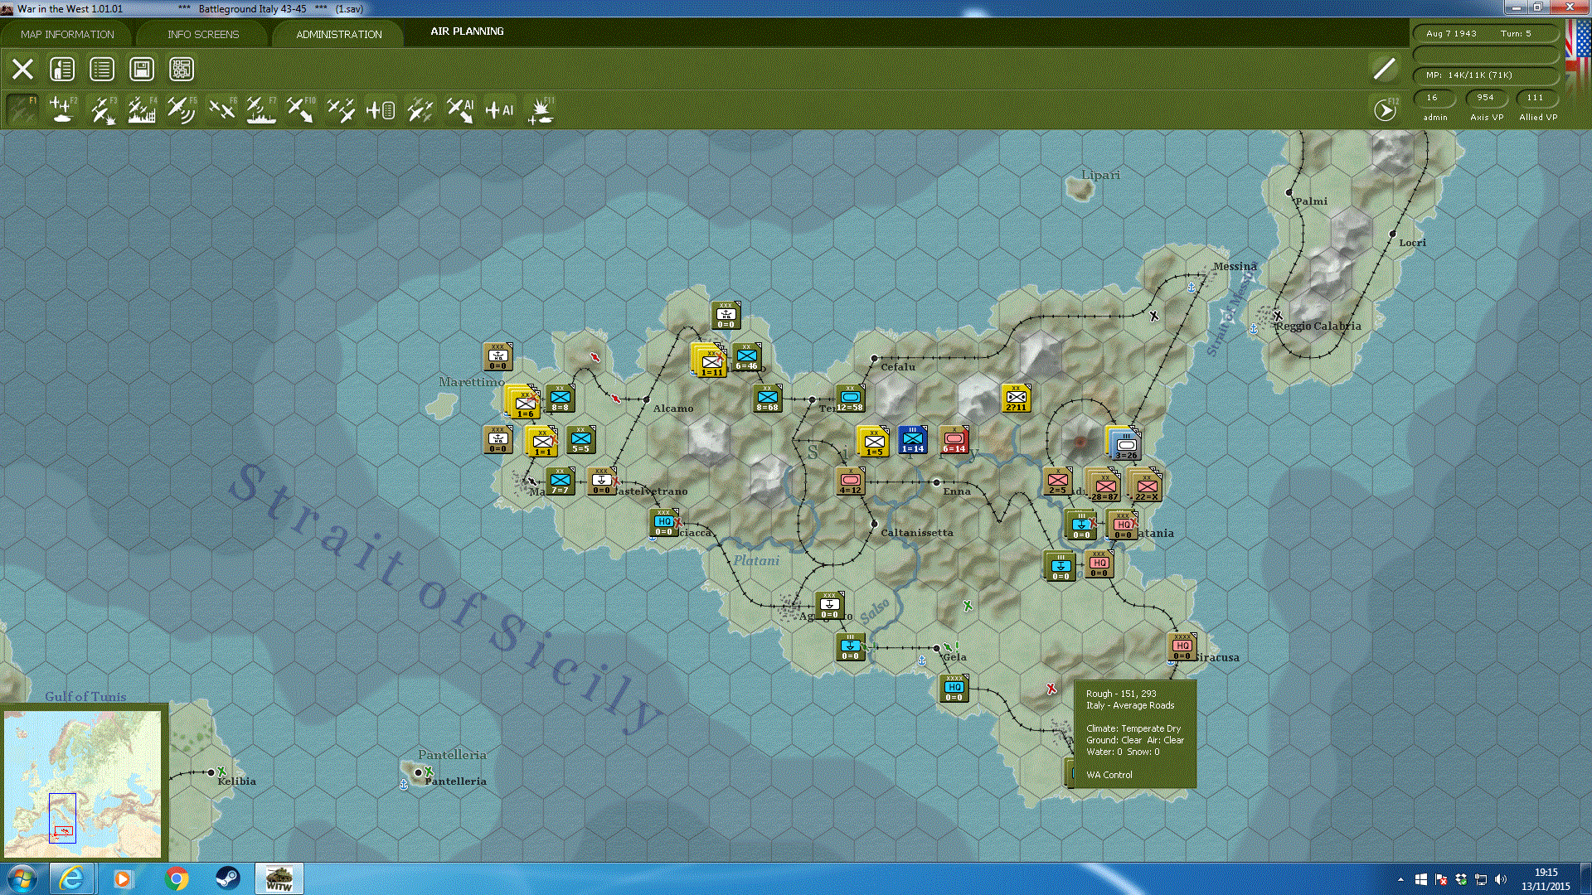Open Steam from the Windows taskbar
The height and width of the screenshot is (895, 1592).
pyautogui.click(x=227, y=878)
